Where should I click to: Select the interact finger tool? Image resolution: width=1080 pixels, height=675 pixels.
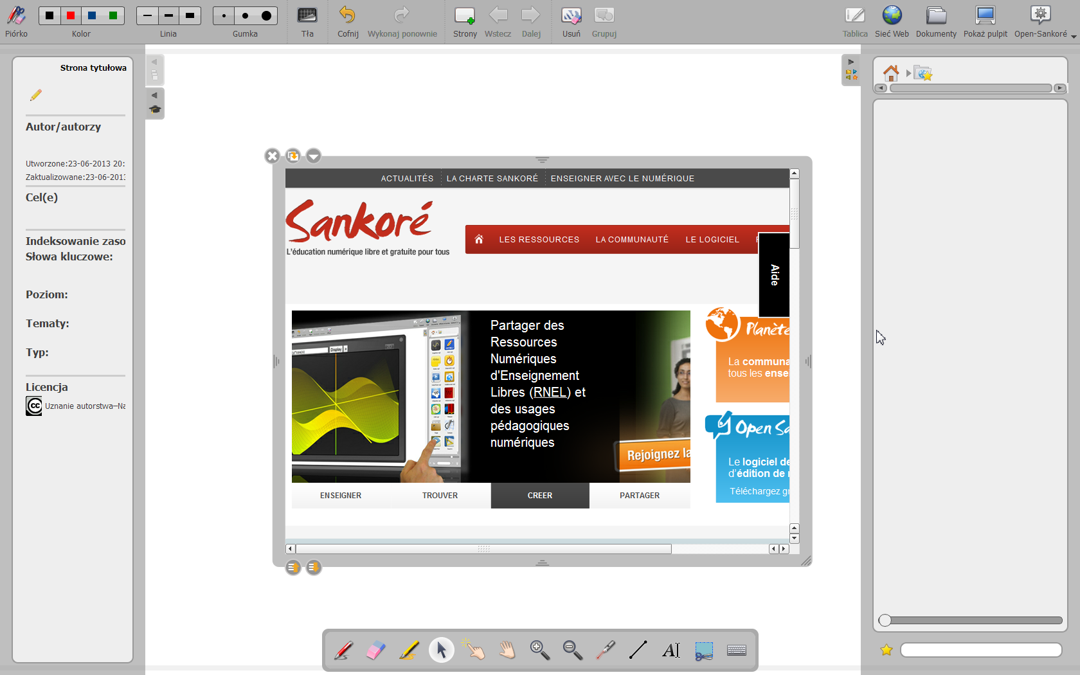click(x=474, y=651)
